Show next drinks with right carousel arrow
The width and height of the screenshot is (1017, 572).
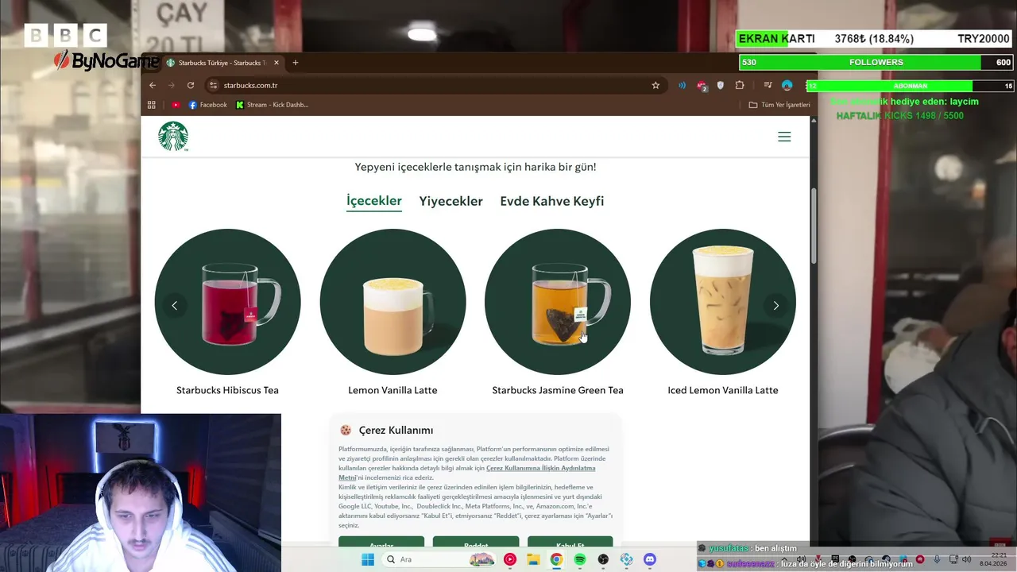pos(775,305)
